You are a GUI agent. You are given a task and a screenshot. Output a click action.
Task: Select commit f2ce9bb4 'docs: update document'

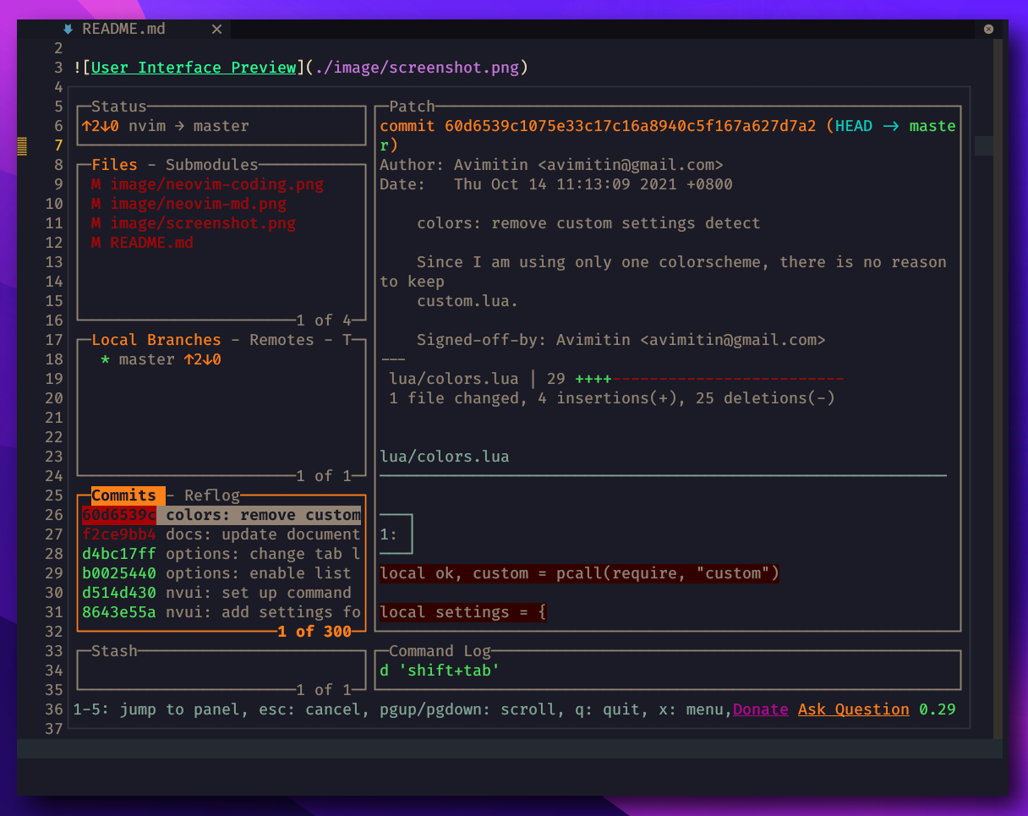tap(221, 534)
